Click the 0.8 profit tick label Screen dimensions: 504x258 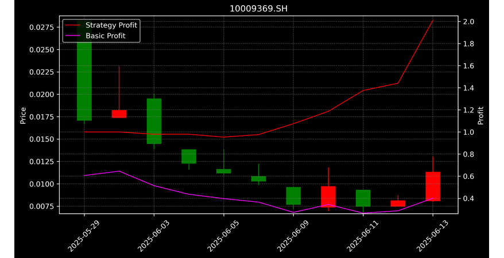468,154
